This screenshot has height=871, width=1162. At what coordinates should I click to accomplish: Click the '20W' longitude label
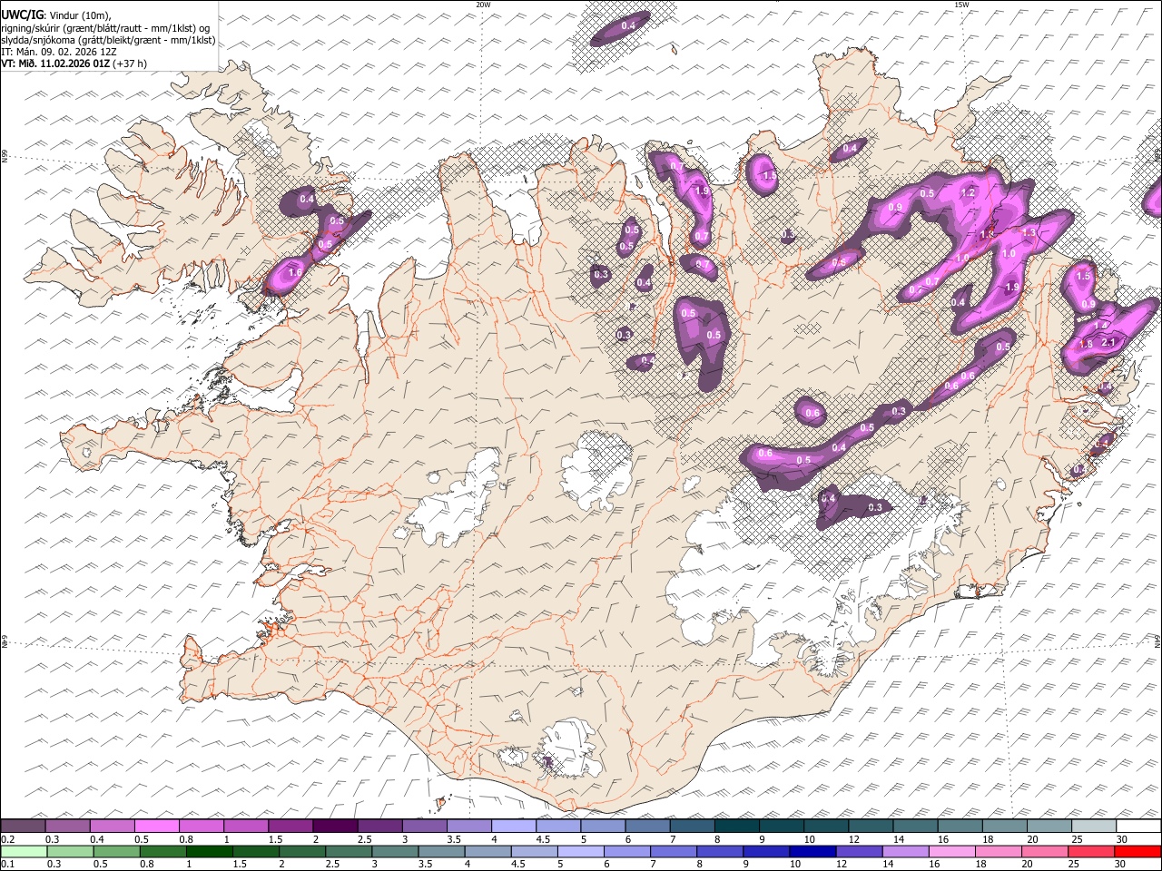(483, 5)
